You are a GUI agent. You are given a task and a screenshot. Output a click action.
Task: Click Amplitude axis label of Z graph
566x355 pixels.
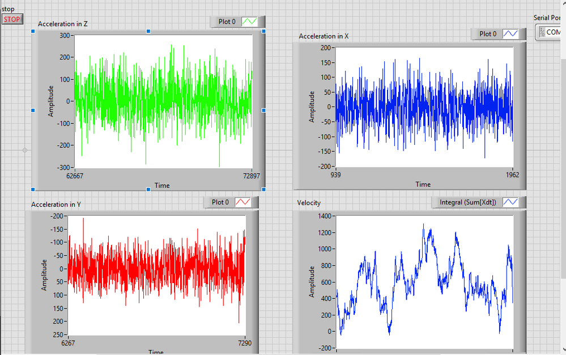pyautogui.click(x=50, y=101)
